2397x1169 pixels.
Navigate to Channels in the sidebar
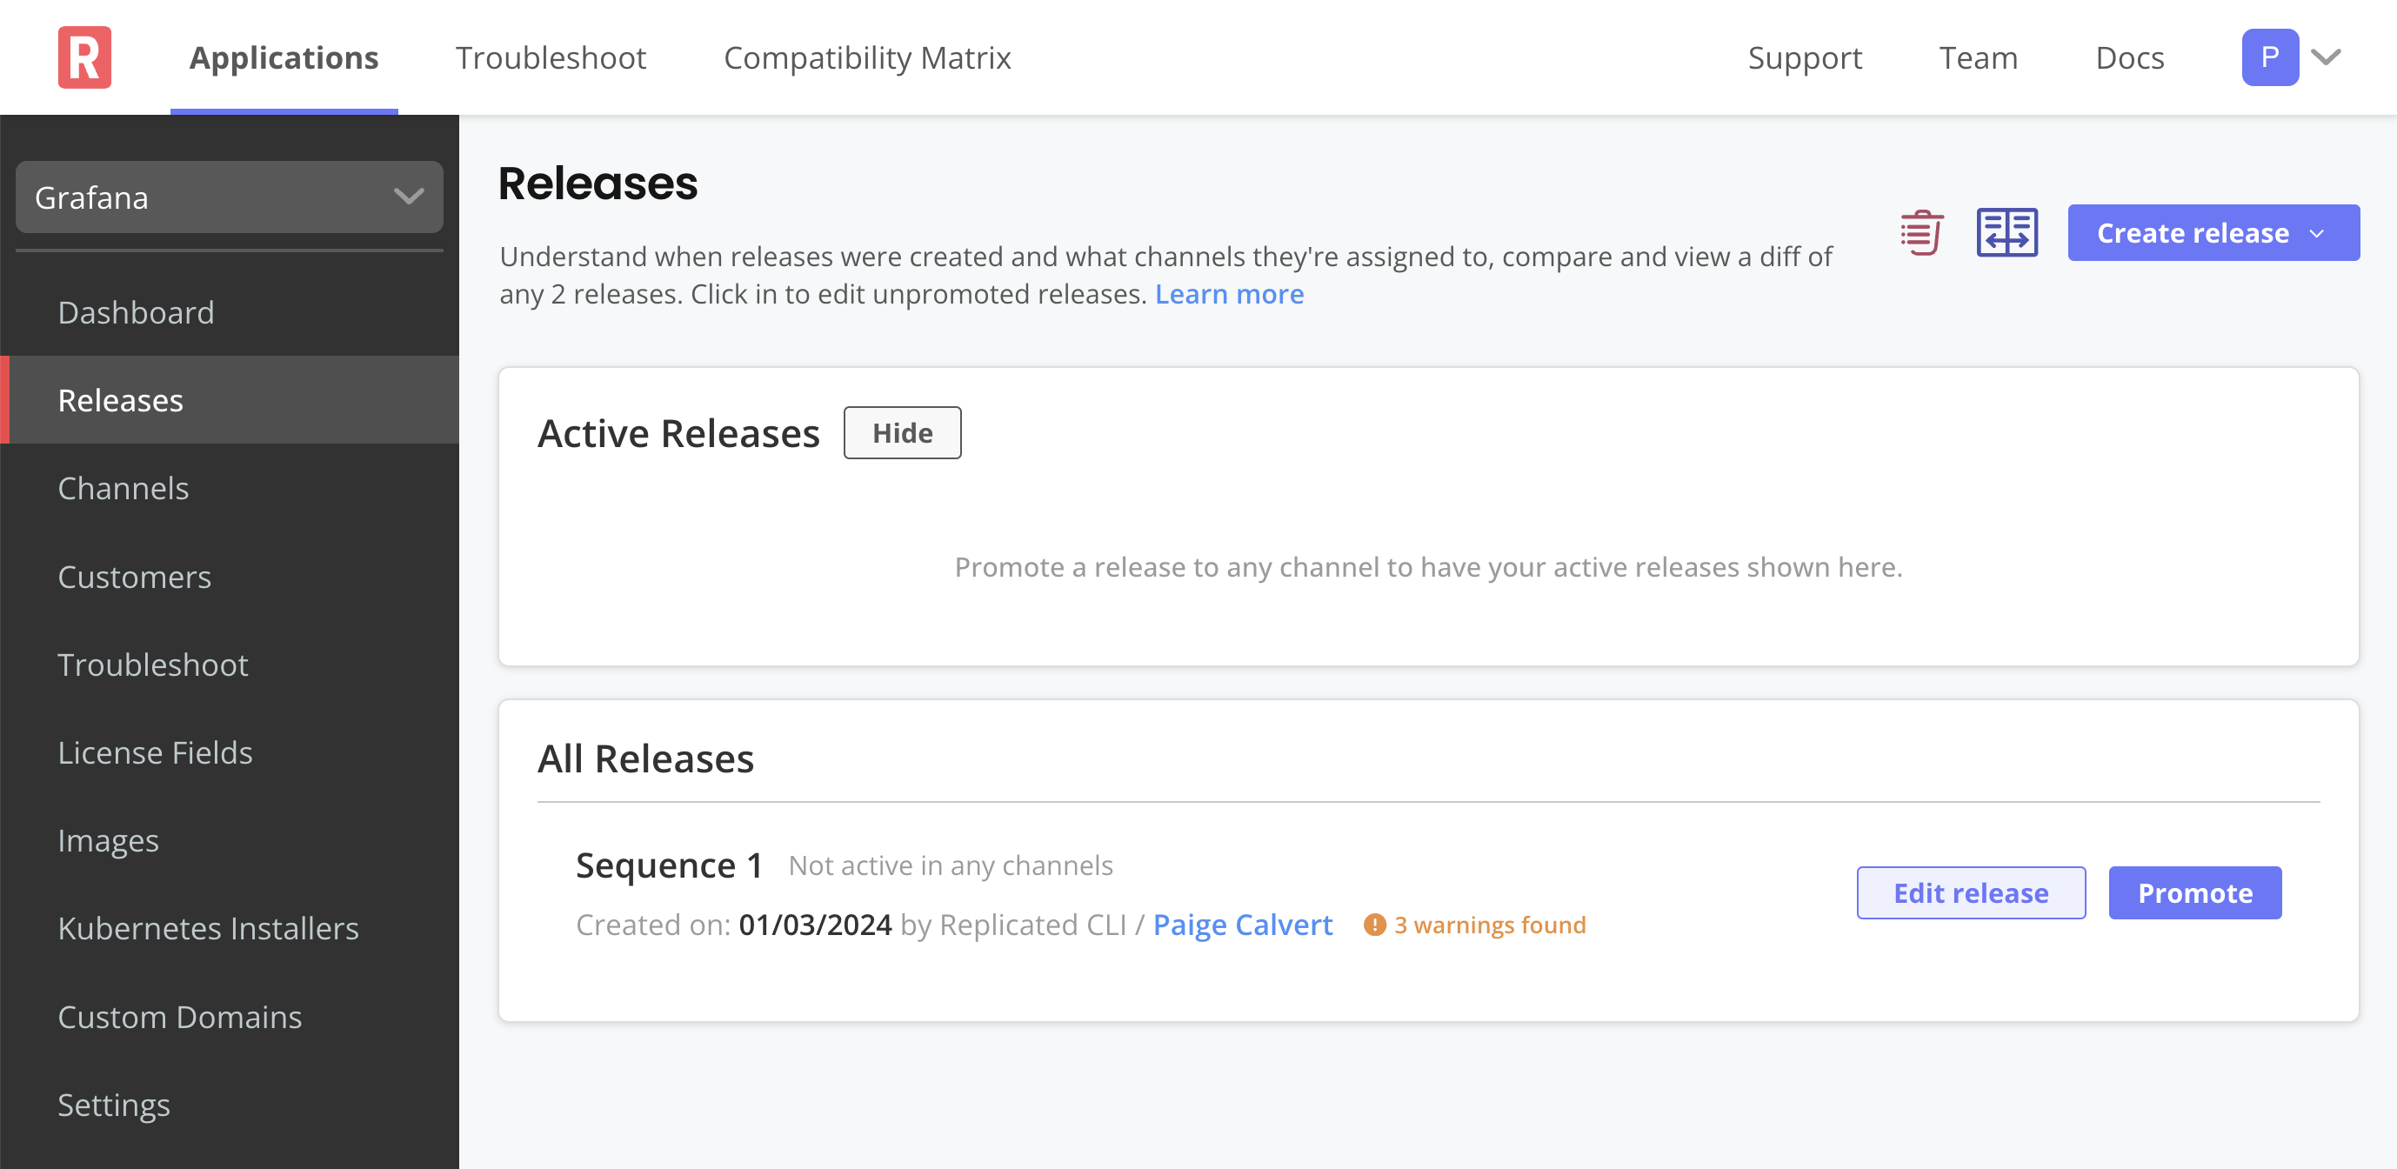pos(123,487)
